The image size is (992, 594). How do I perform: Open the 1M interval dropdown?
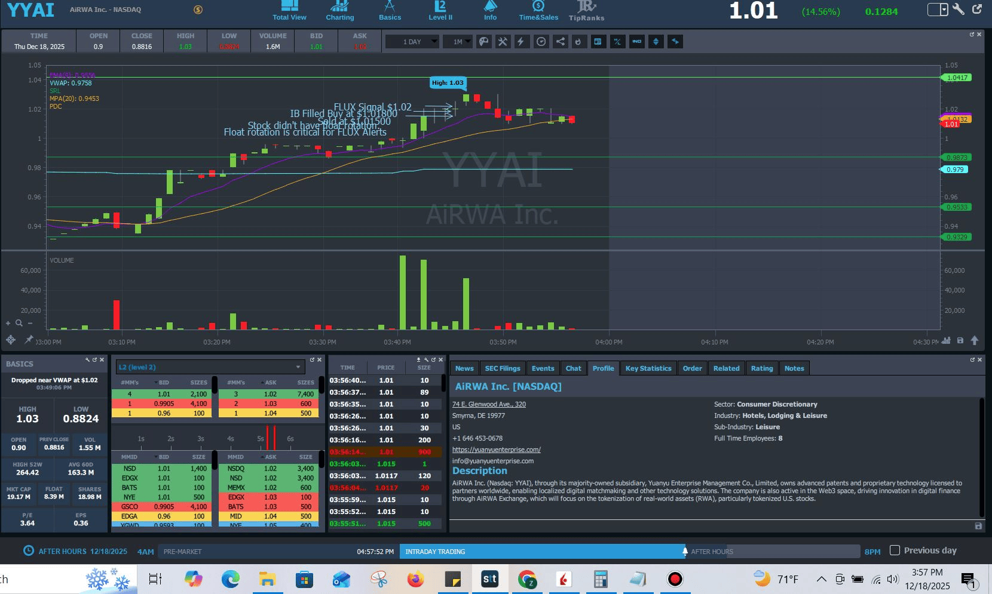tap(458, 42)
